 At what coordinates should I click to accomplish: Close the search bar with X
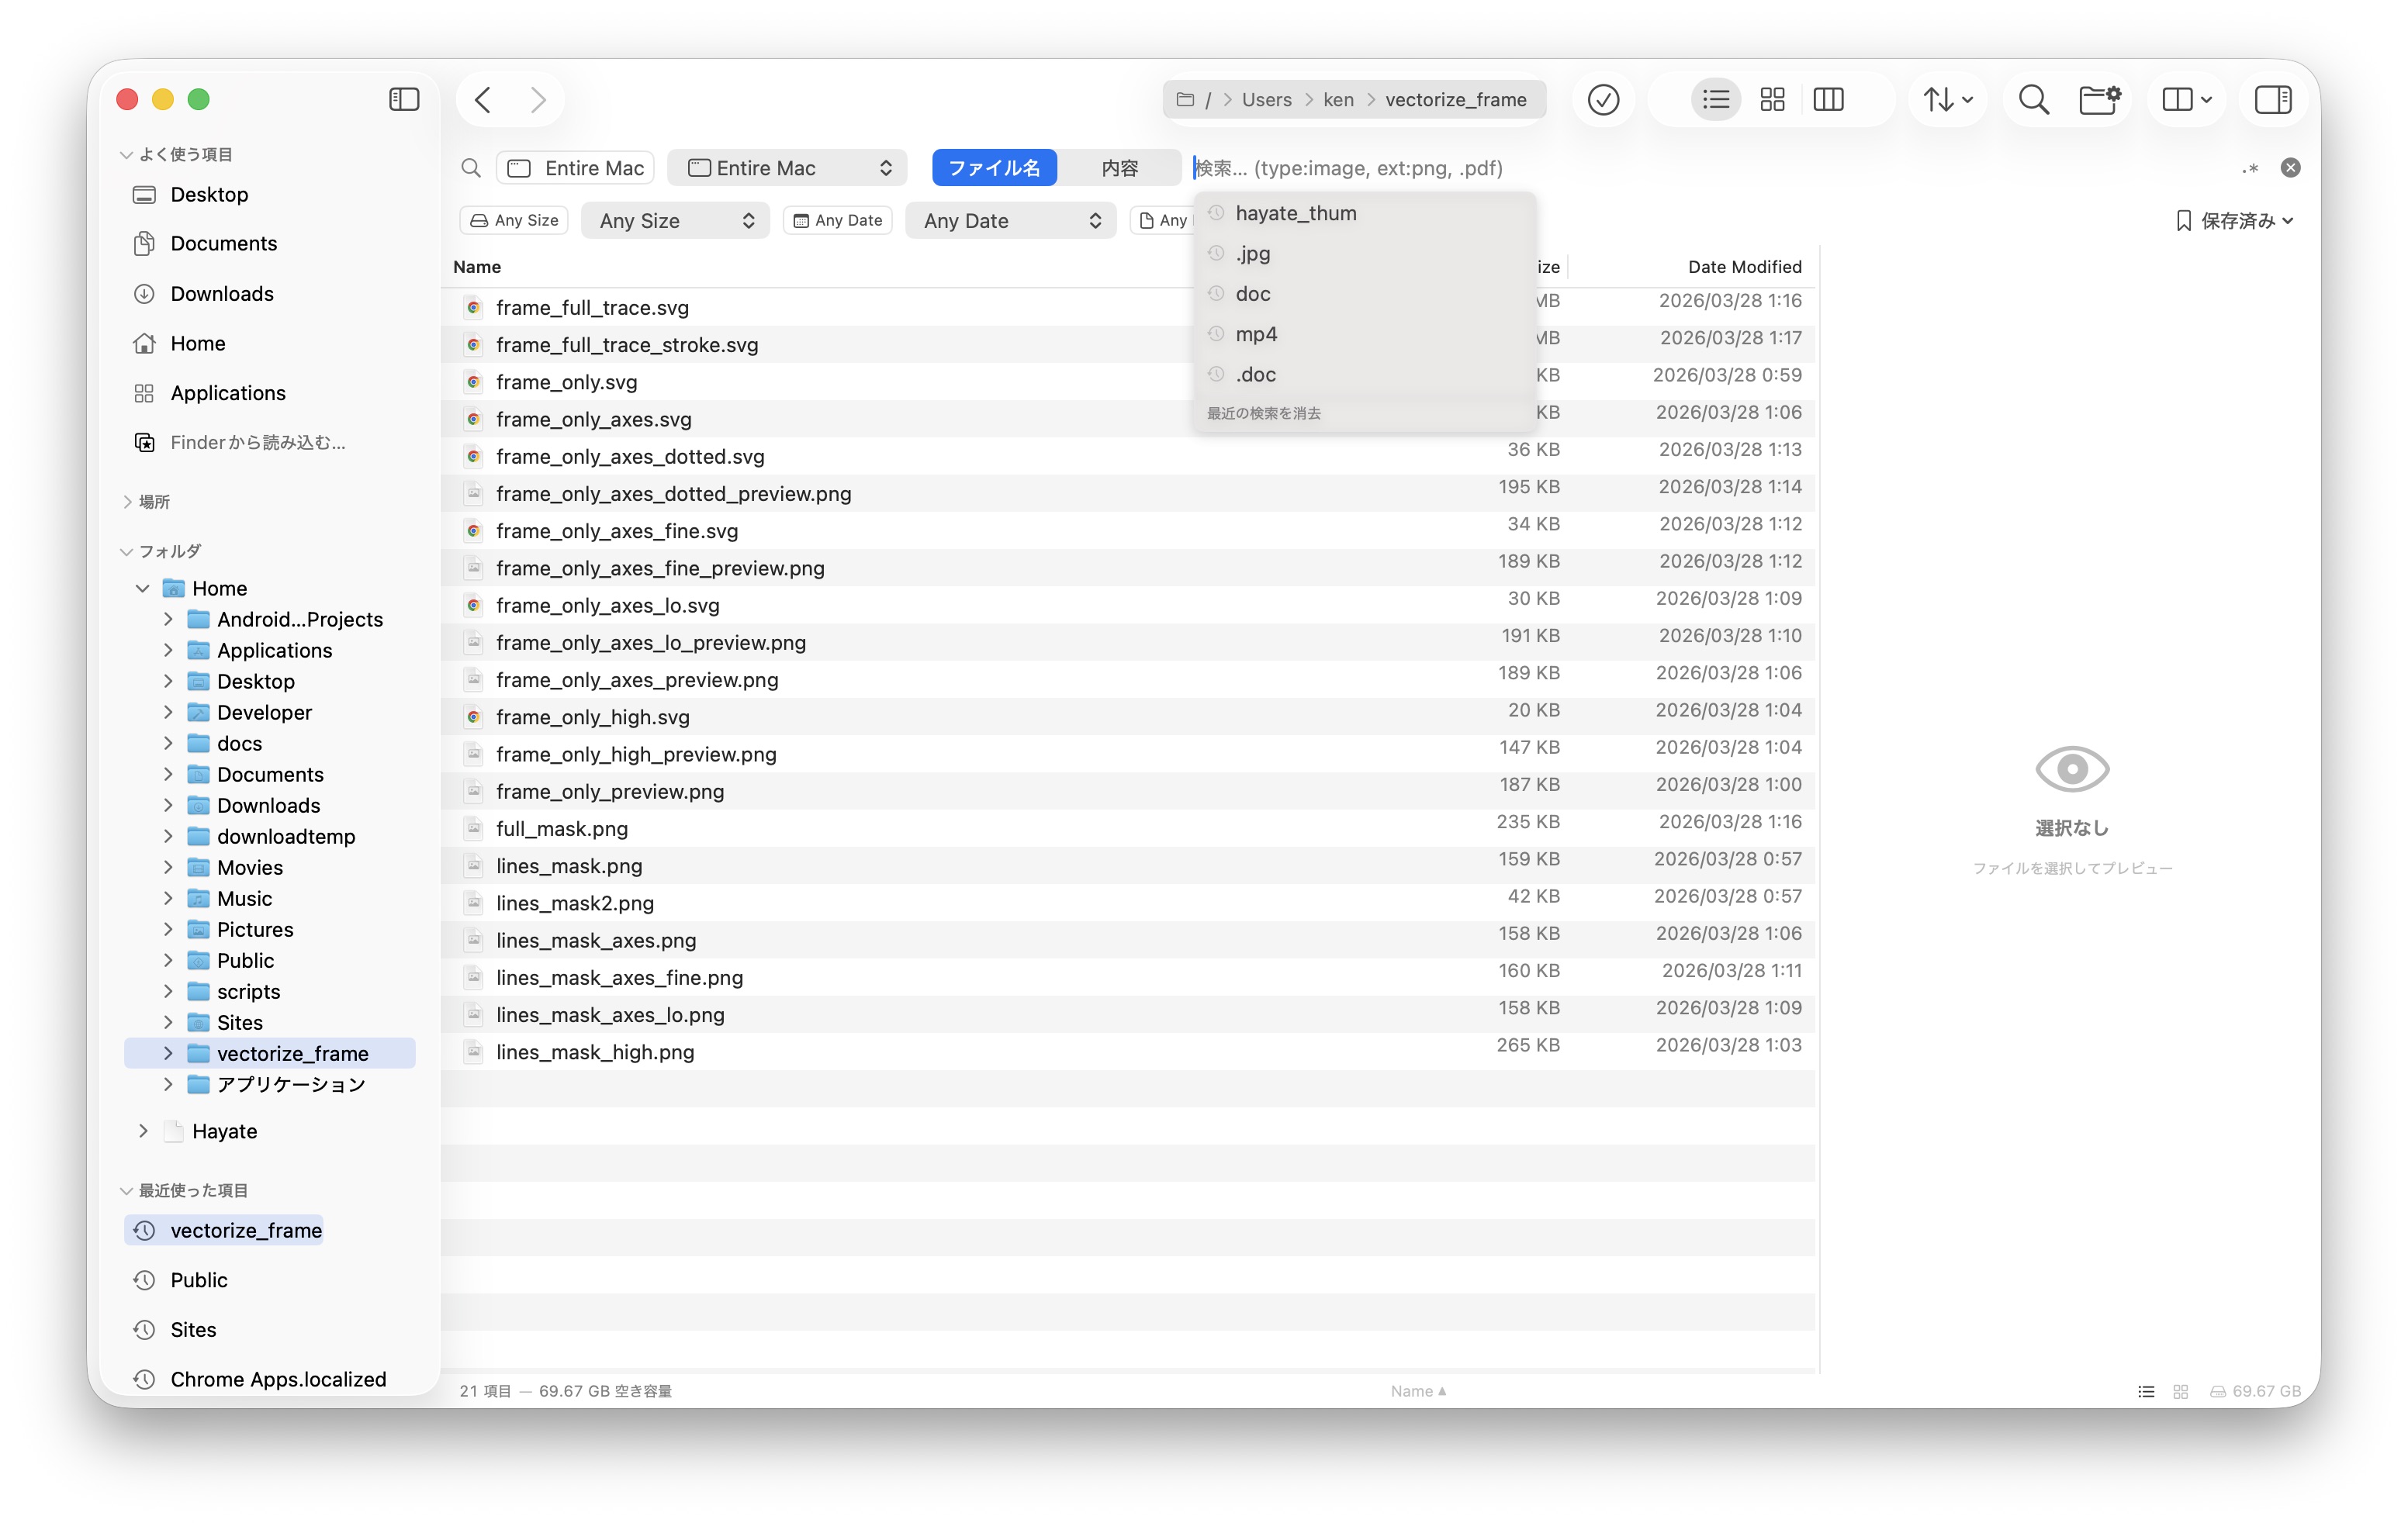pos(2290,168)
